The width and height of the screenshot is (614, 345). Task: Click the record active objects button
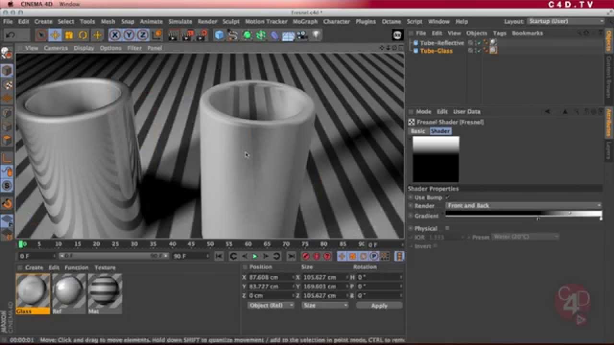(306, 256)
